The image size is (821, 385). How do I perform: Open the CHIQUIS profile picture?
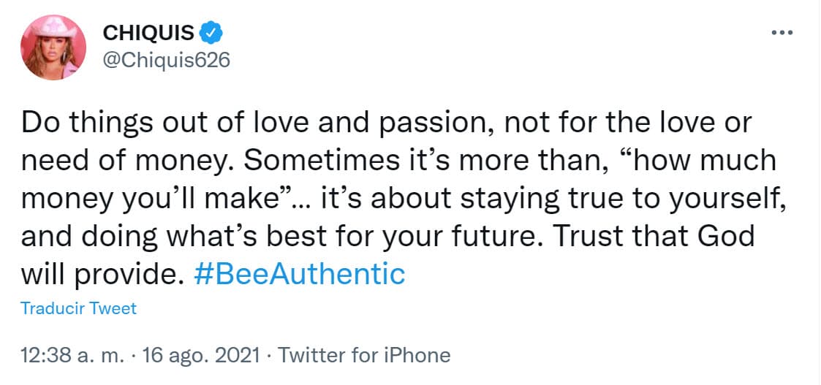[54, 47]
